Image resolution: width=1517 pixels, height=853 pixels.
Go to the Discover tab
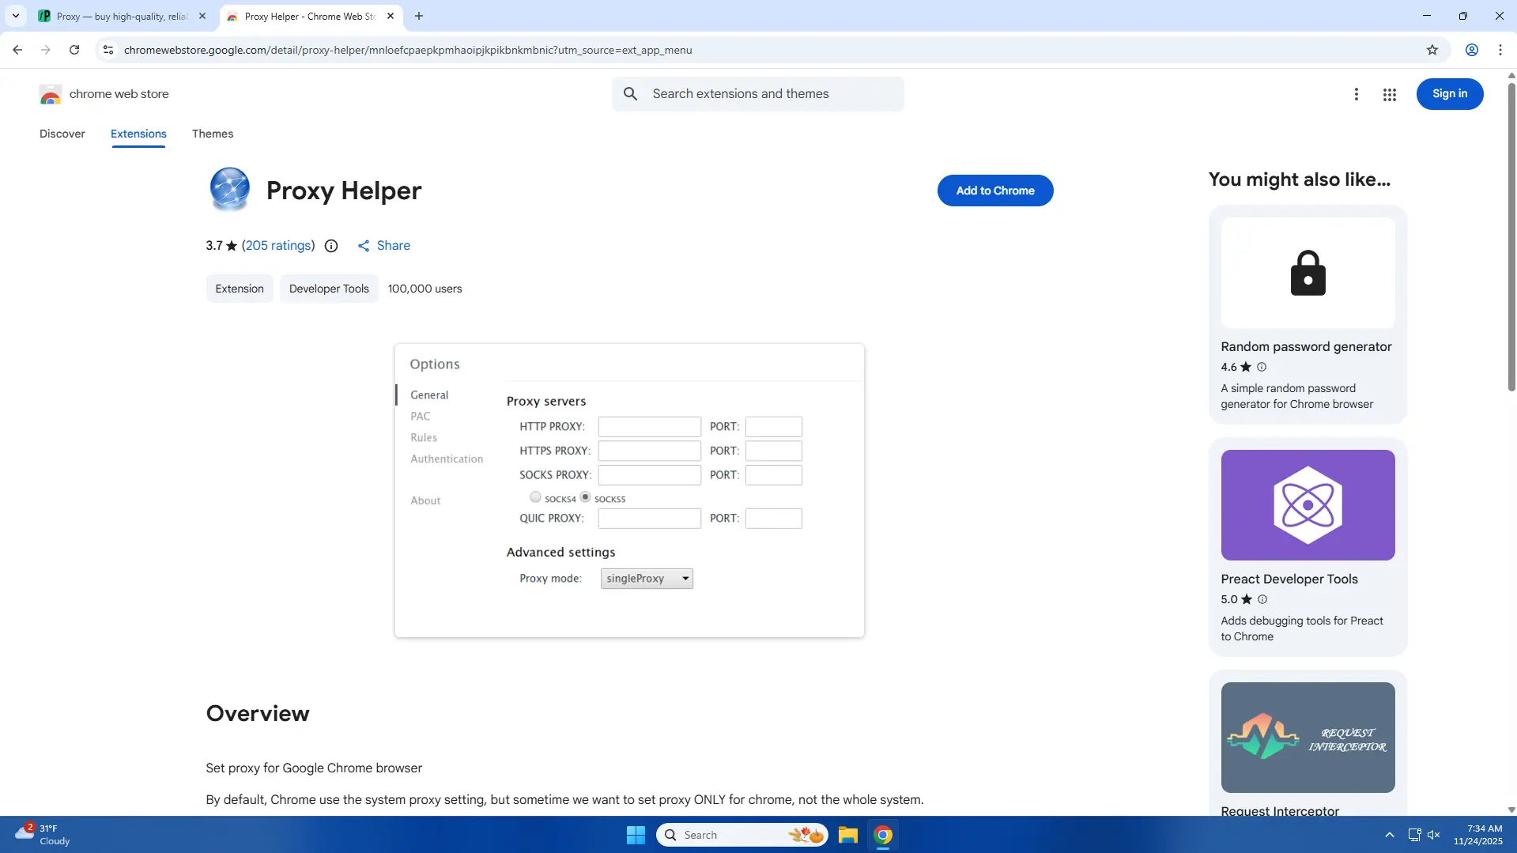click(x=62, y=134)
